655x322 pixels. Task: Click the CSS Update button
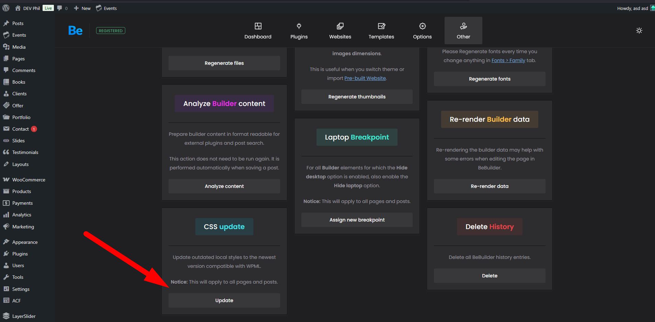224,300
